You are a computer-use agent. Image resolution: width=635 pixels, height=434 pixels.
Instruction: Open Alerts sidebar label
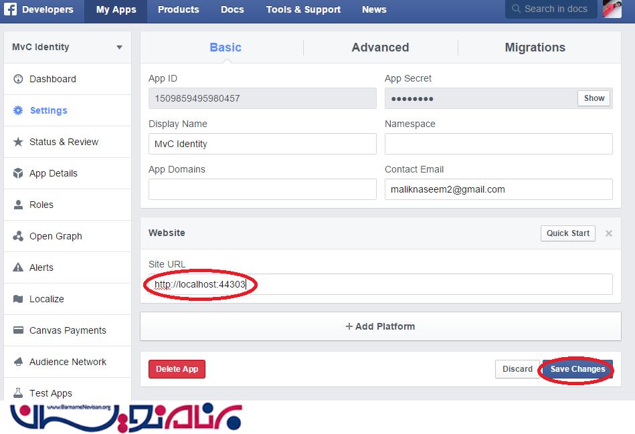pos(41,267)
